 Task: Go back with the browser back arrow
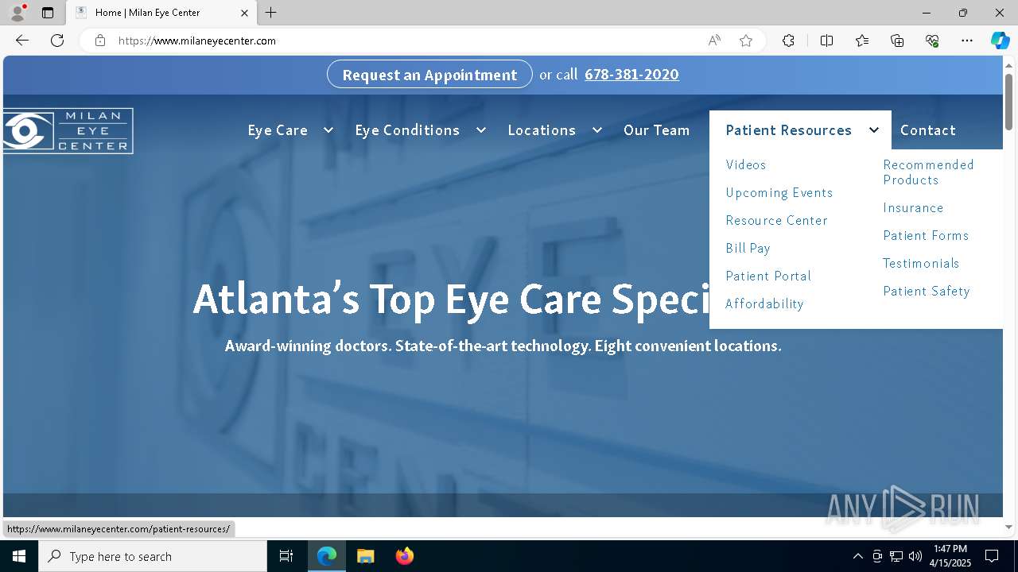22,41
